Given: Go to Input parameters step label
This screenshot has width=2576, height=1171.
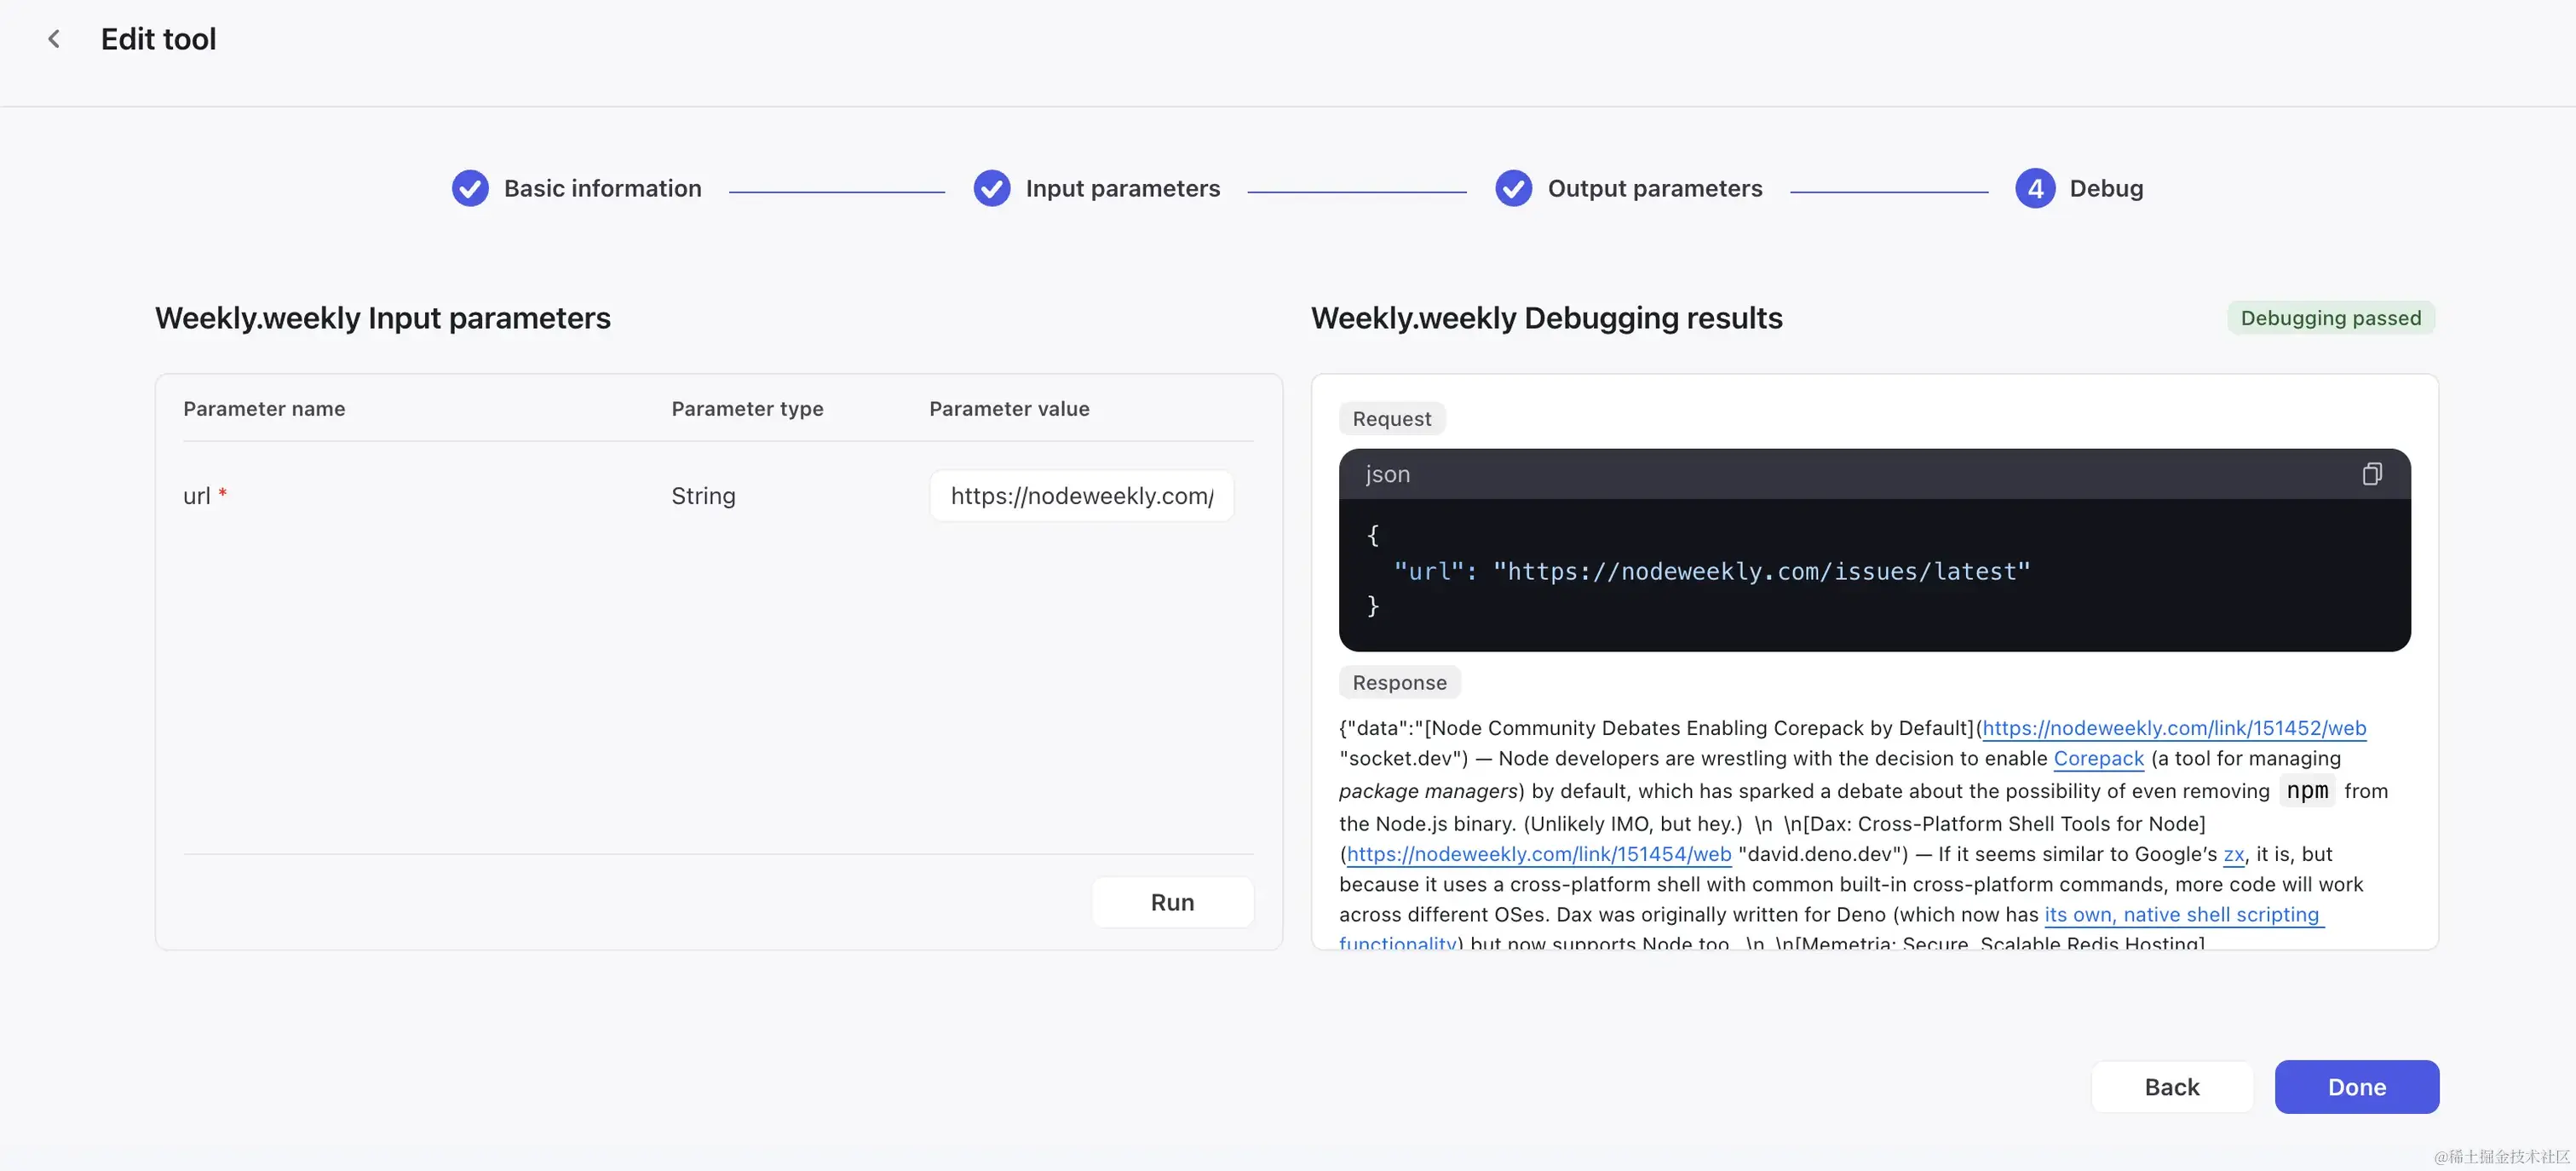Looking at the screenshot, I should point(1122,188).
